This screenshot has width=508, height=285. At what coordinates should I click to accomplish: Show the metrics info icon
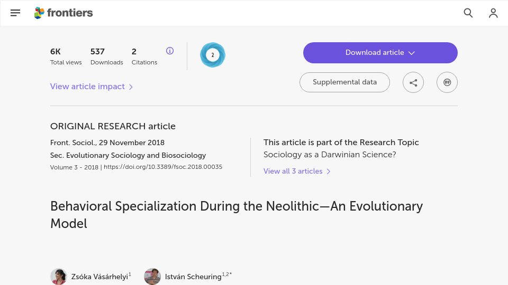[x=170, y=51]
